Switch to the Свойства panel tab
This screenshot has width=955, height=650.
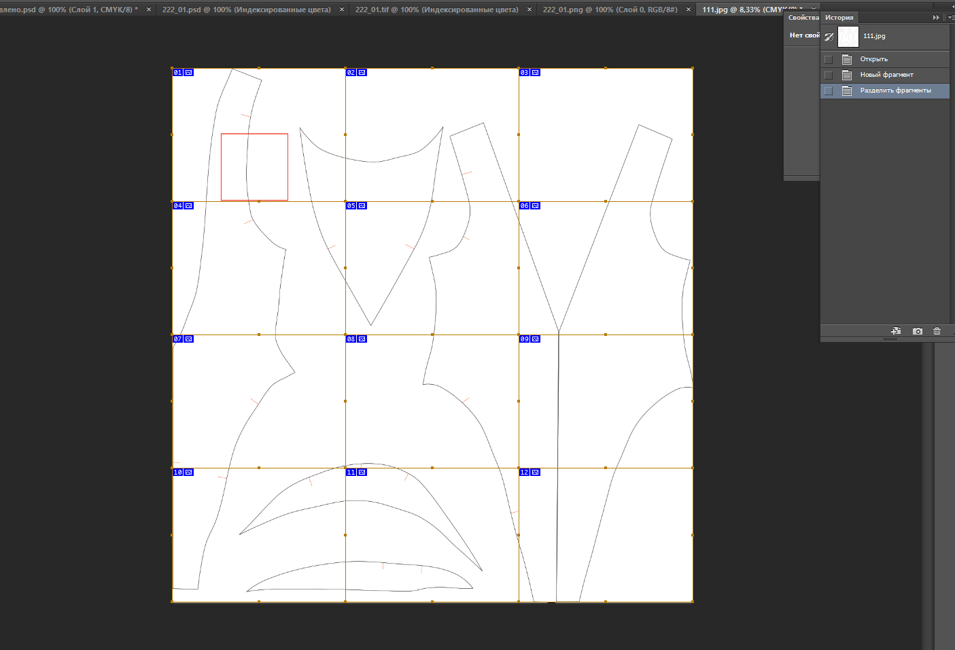click(x=803, y=18)
